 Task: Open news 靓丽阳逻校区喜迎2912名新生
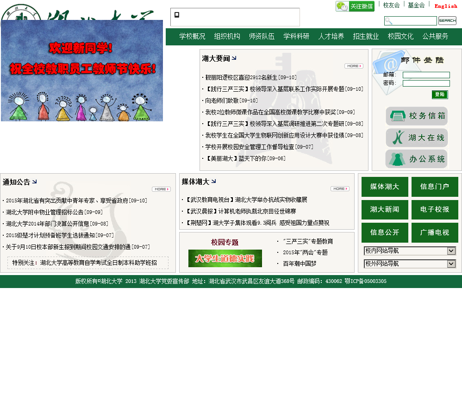click(242, 77)
